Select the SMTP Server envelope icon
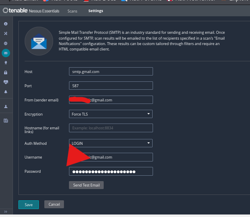 6,53
